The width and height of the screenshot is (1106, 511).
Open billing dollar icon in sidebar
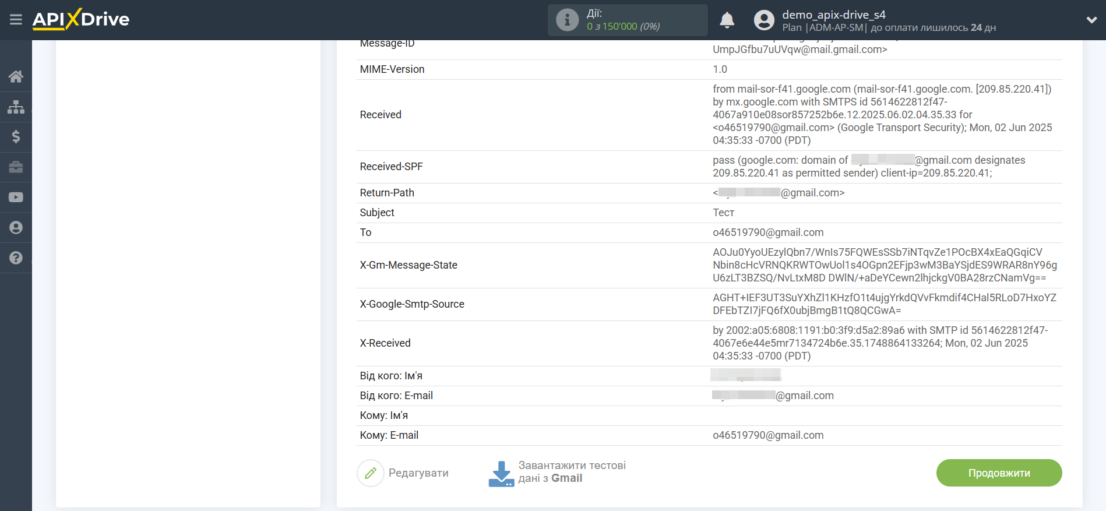[x=16, y=137]
